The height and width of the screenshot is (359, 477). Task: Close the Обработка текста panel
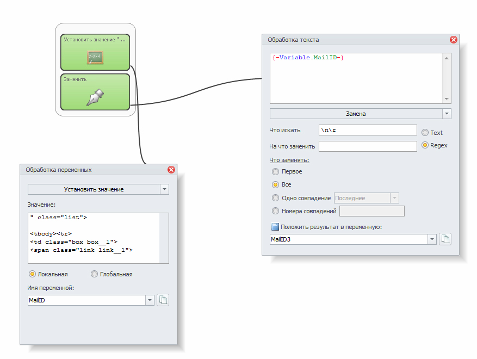(x=454, y=40)
